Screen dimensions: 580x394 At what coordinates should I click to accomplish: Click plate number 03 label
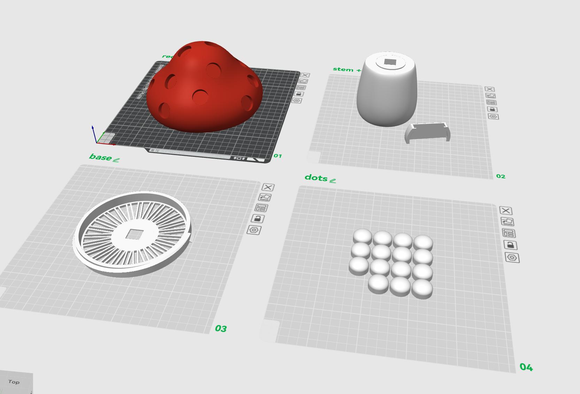point(221,329)
